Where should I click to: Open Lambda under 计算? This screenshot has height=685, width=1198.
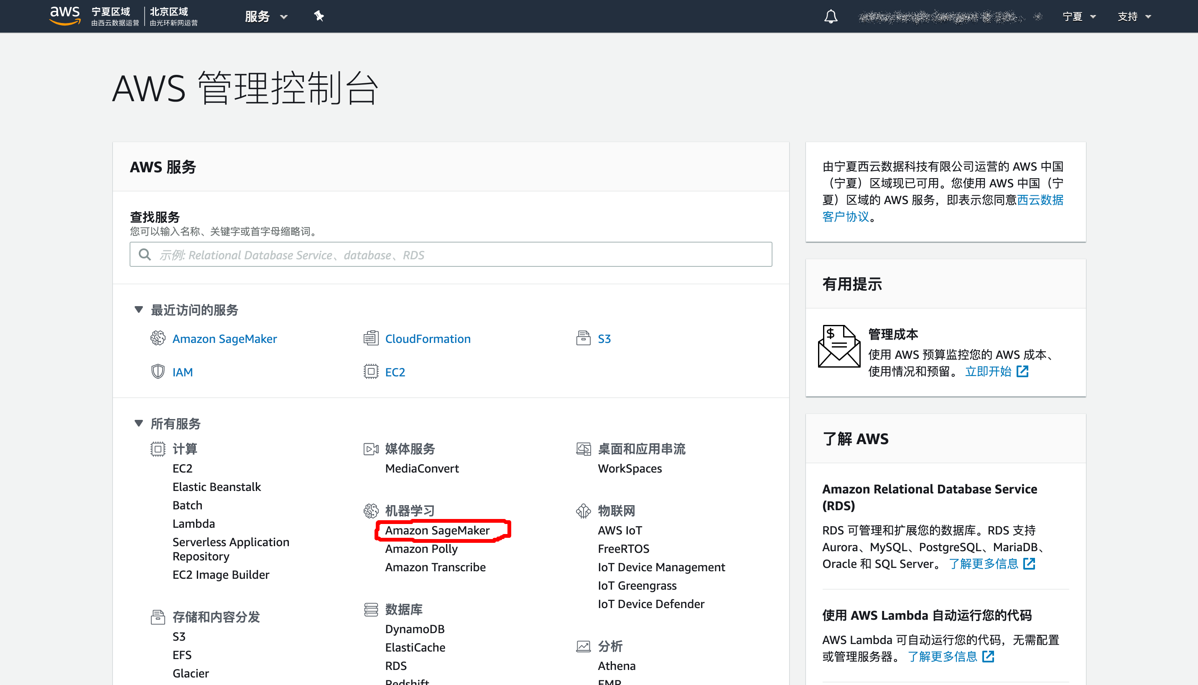(194, 524)
